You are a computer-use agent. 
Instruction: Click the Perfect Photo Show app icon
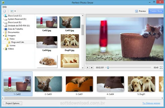[x=3, y=2]
